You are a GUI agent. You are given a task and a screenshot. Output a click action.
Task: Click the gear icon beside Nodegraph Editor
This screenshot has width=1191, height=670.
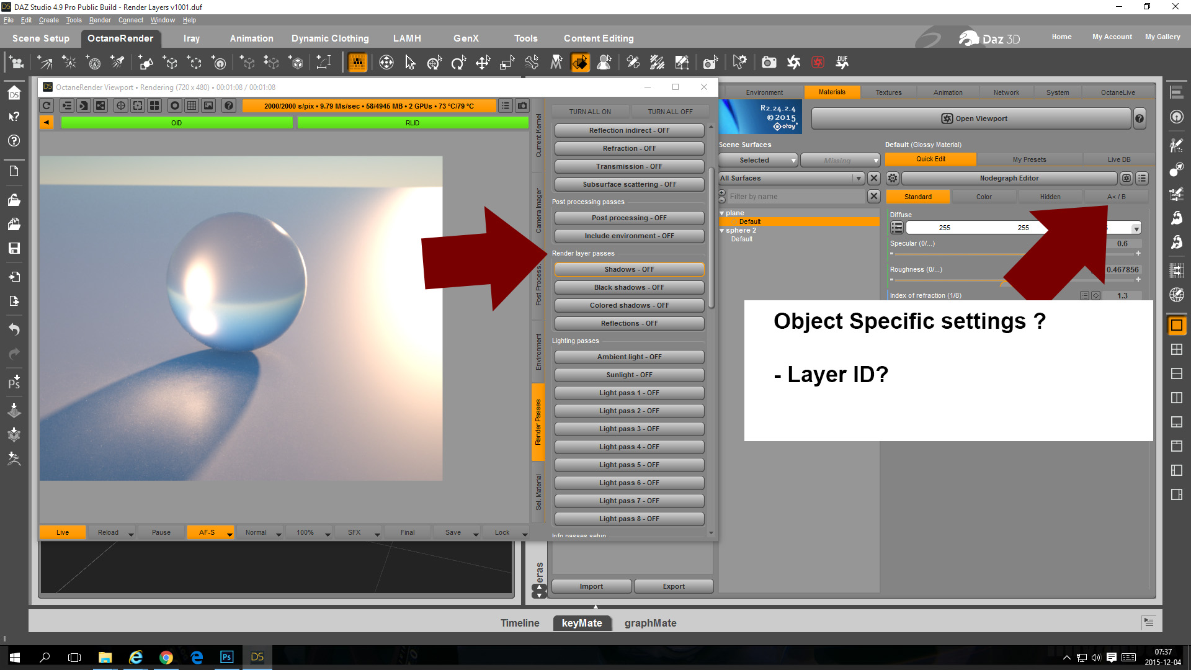[892, 179]
